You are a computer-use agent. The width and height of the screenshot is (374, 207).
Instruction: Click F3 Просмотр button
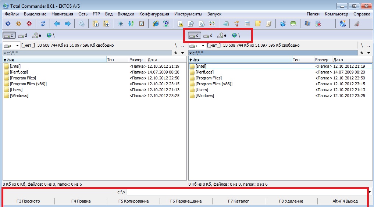pos(28,201)
